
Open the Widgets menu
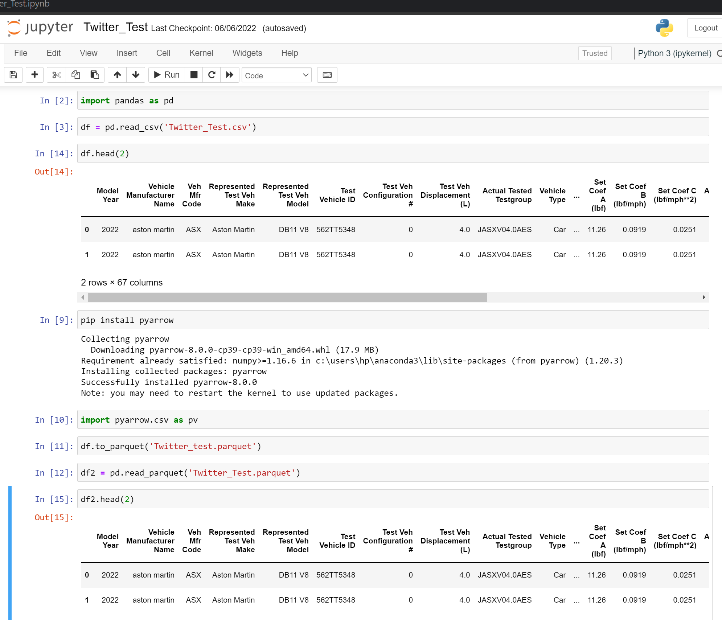pos(247,53)
